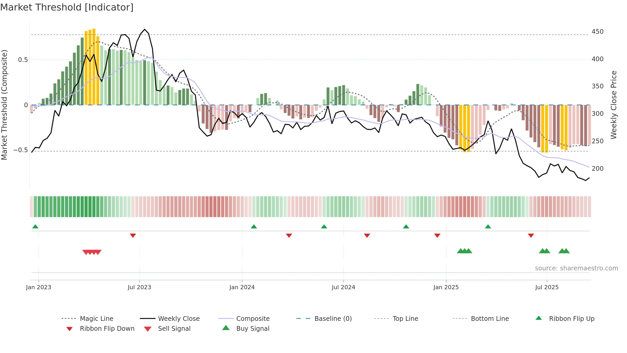Click the Jul 2025 x-axis label
The image size is (627, 353).
(x=547, y=287)
